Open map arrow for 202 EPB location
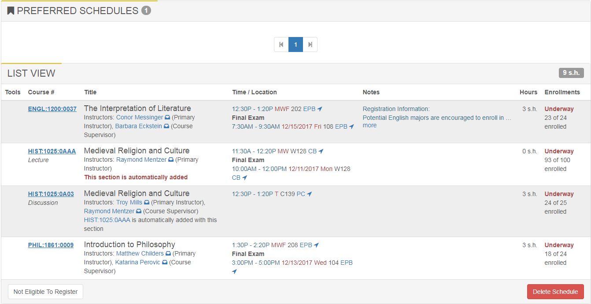591x304 pixels. point(320,109)
